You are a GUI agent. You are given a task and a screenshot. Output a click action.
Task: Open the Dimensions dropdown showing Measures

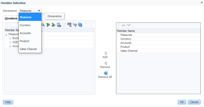coord(30,11)
